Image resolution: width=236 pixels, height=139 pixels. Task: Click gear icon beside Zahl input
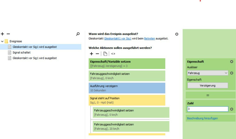232,109
